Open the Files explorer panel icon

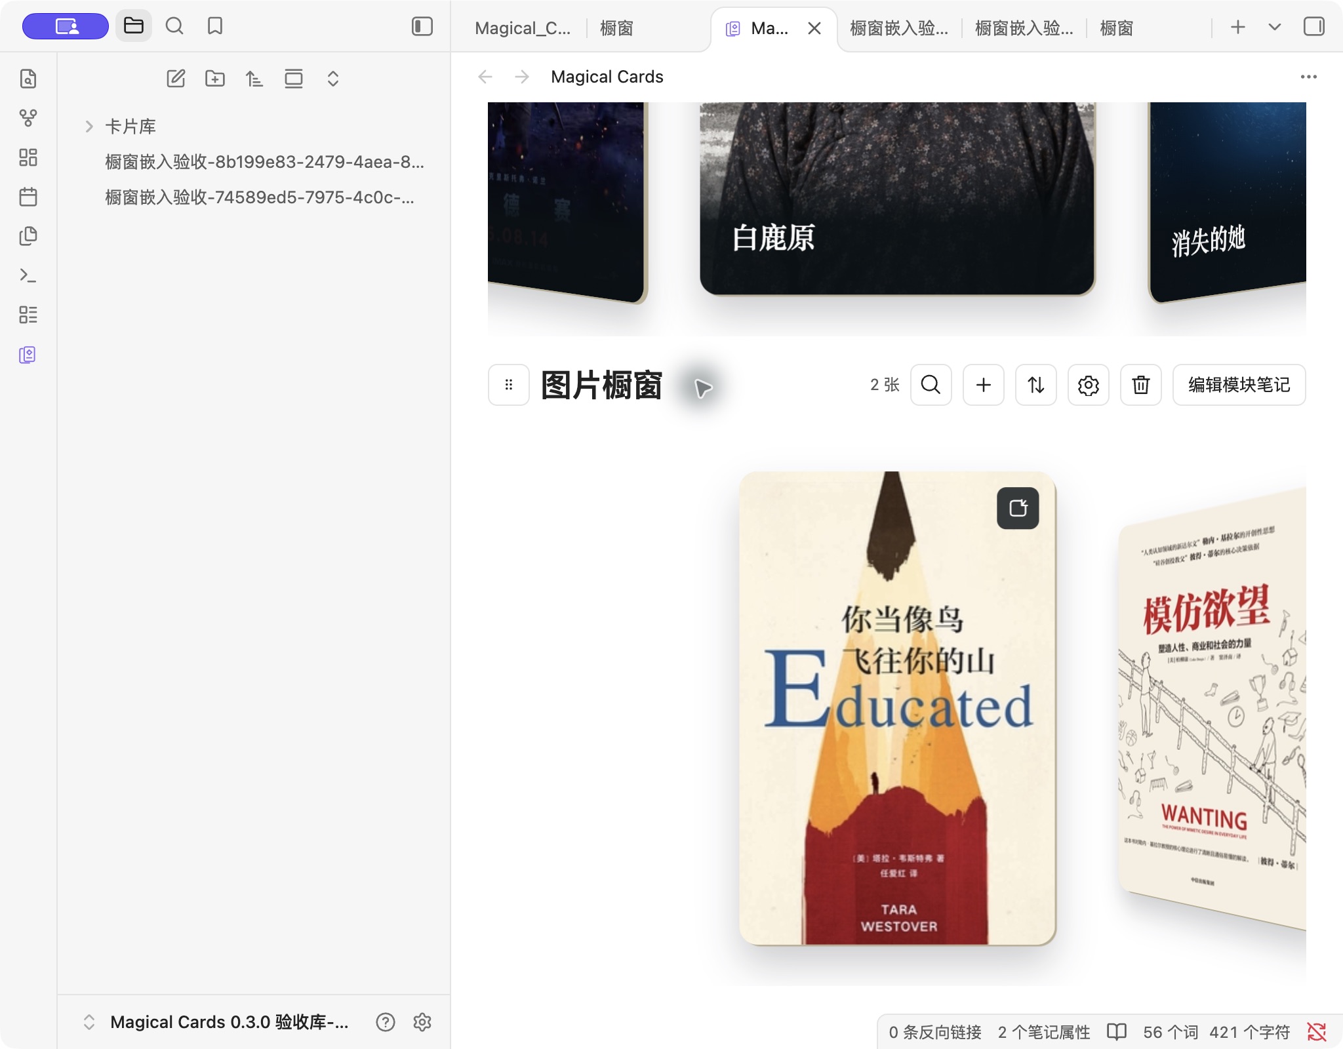coord(134,26)
